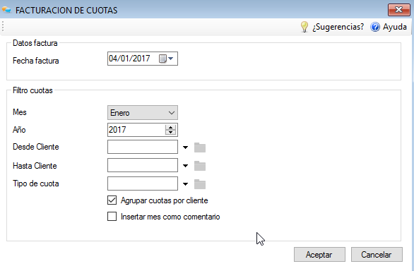Decrease the Año value with down arrow

(x=170, y=132)
